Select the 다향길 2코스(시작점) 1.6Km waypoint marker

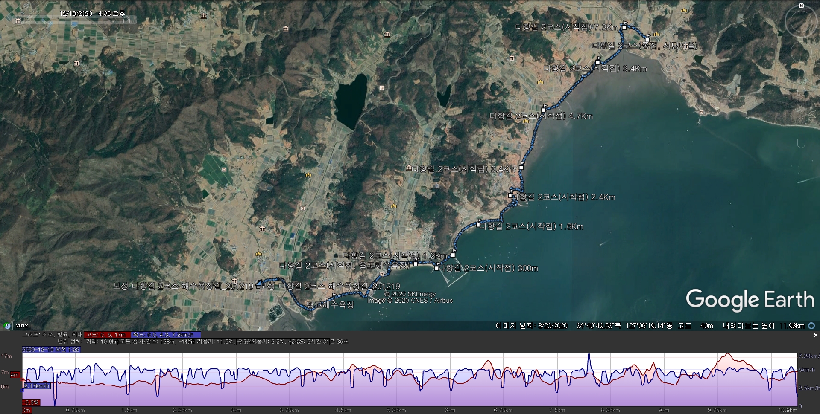tap(478, 225)
